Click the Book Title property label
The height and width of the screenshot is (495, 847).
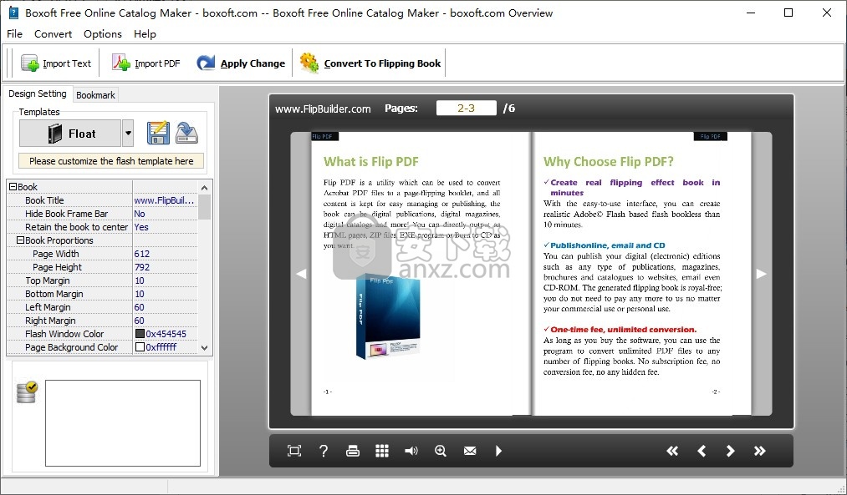tap(44, 200)
